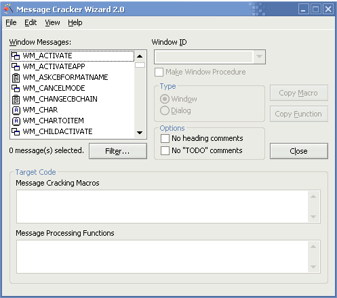337x298 pixels.
Task: Open the Window ID dropdown arrow
Action: 259,57
